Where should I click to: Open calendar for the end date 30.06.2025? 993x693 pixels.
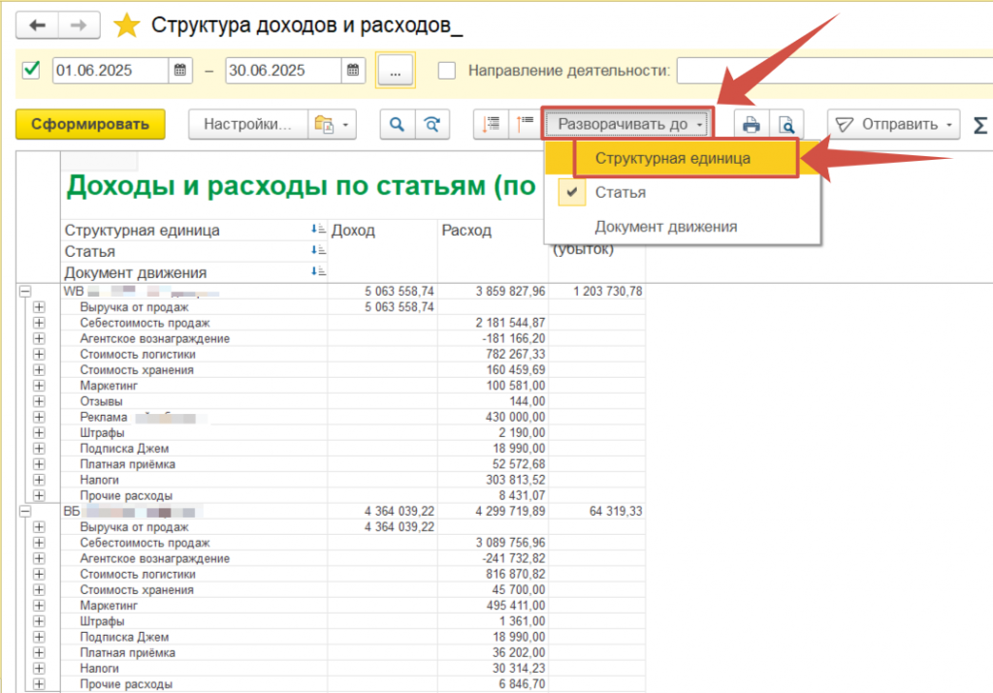click(x=354, y=71)
